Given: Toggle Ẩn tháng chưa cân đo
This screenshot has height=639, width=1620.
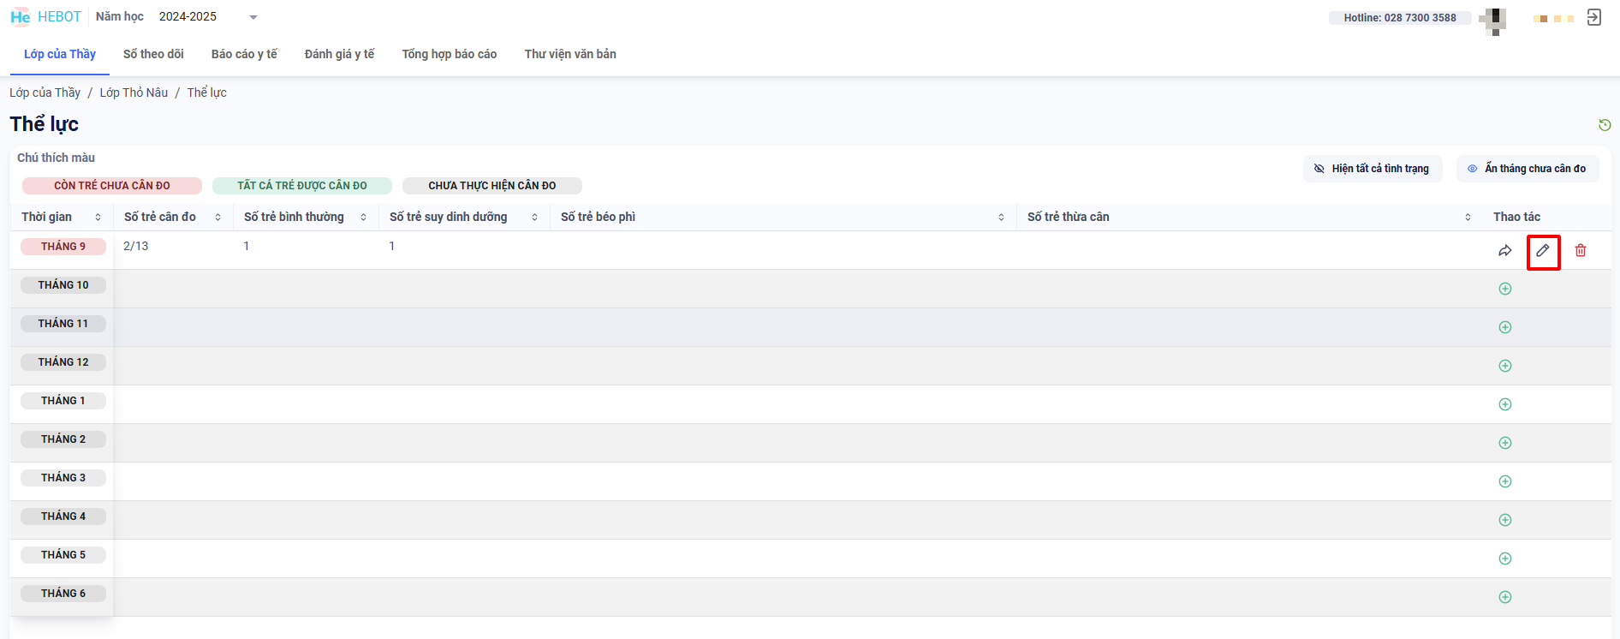Looking at the screenshot, I should coord(1527,169).
